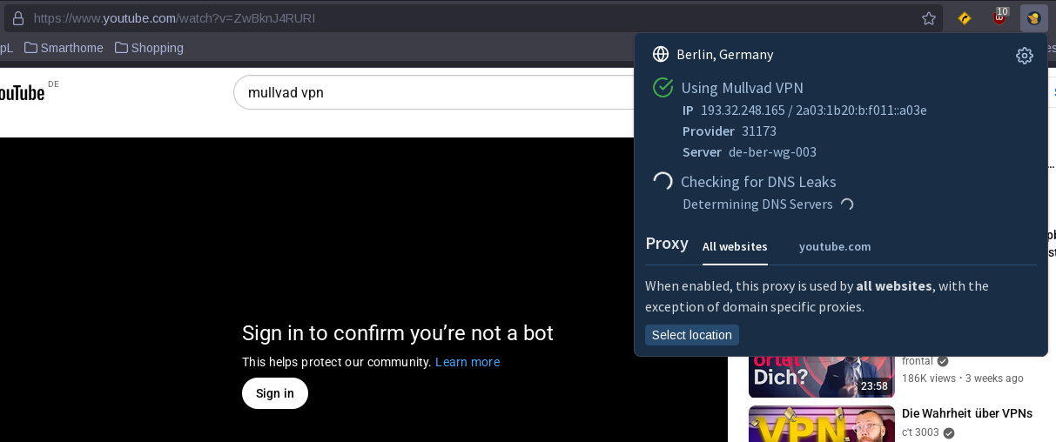Screen dimensions: 1056x442
Task: Click the Sign in button
Action: point(275,393)
